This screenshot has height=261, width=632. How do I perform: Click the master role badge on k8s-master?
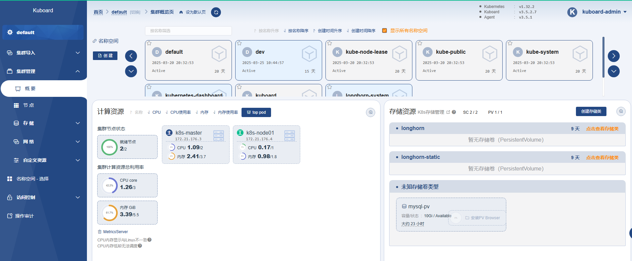pos(169,133)
